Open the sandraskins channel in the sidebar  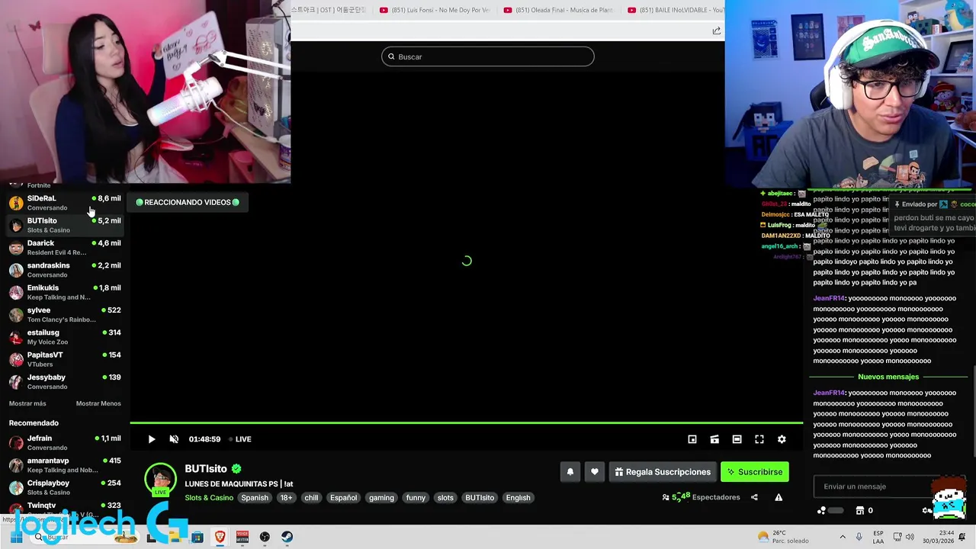point(65,270)
